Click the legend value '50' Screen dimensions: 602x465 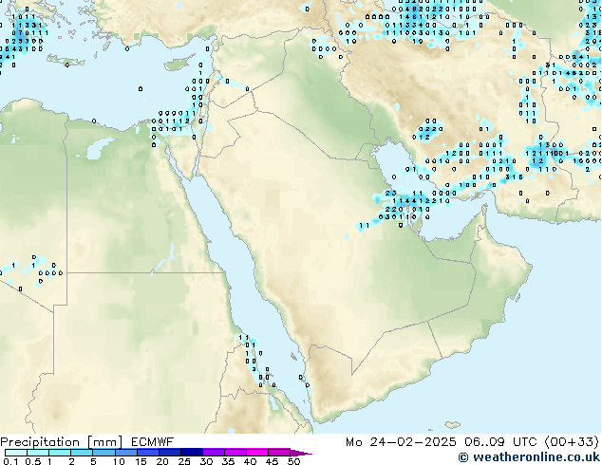tap(293, 461)
